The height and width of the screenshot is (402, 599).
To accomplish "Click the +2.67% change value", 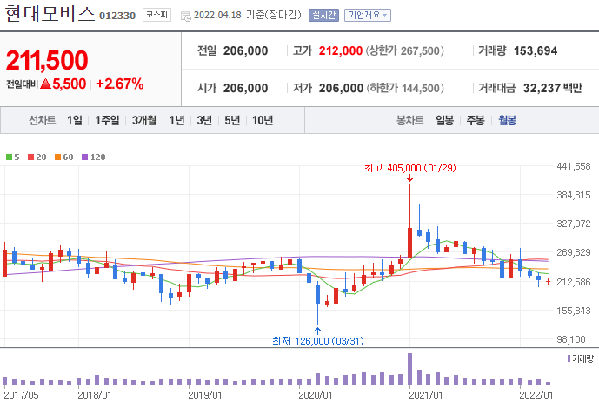I will click(120, 84).
